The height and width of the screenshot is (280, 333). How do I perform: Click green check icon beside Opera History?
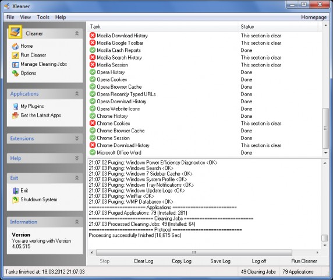pyautogui.click(x=93, y=72)
